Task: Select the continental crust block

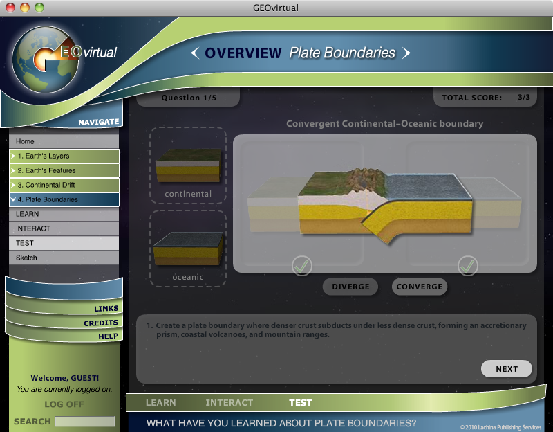Action: 188,165
